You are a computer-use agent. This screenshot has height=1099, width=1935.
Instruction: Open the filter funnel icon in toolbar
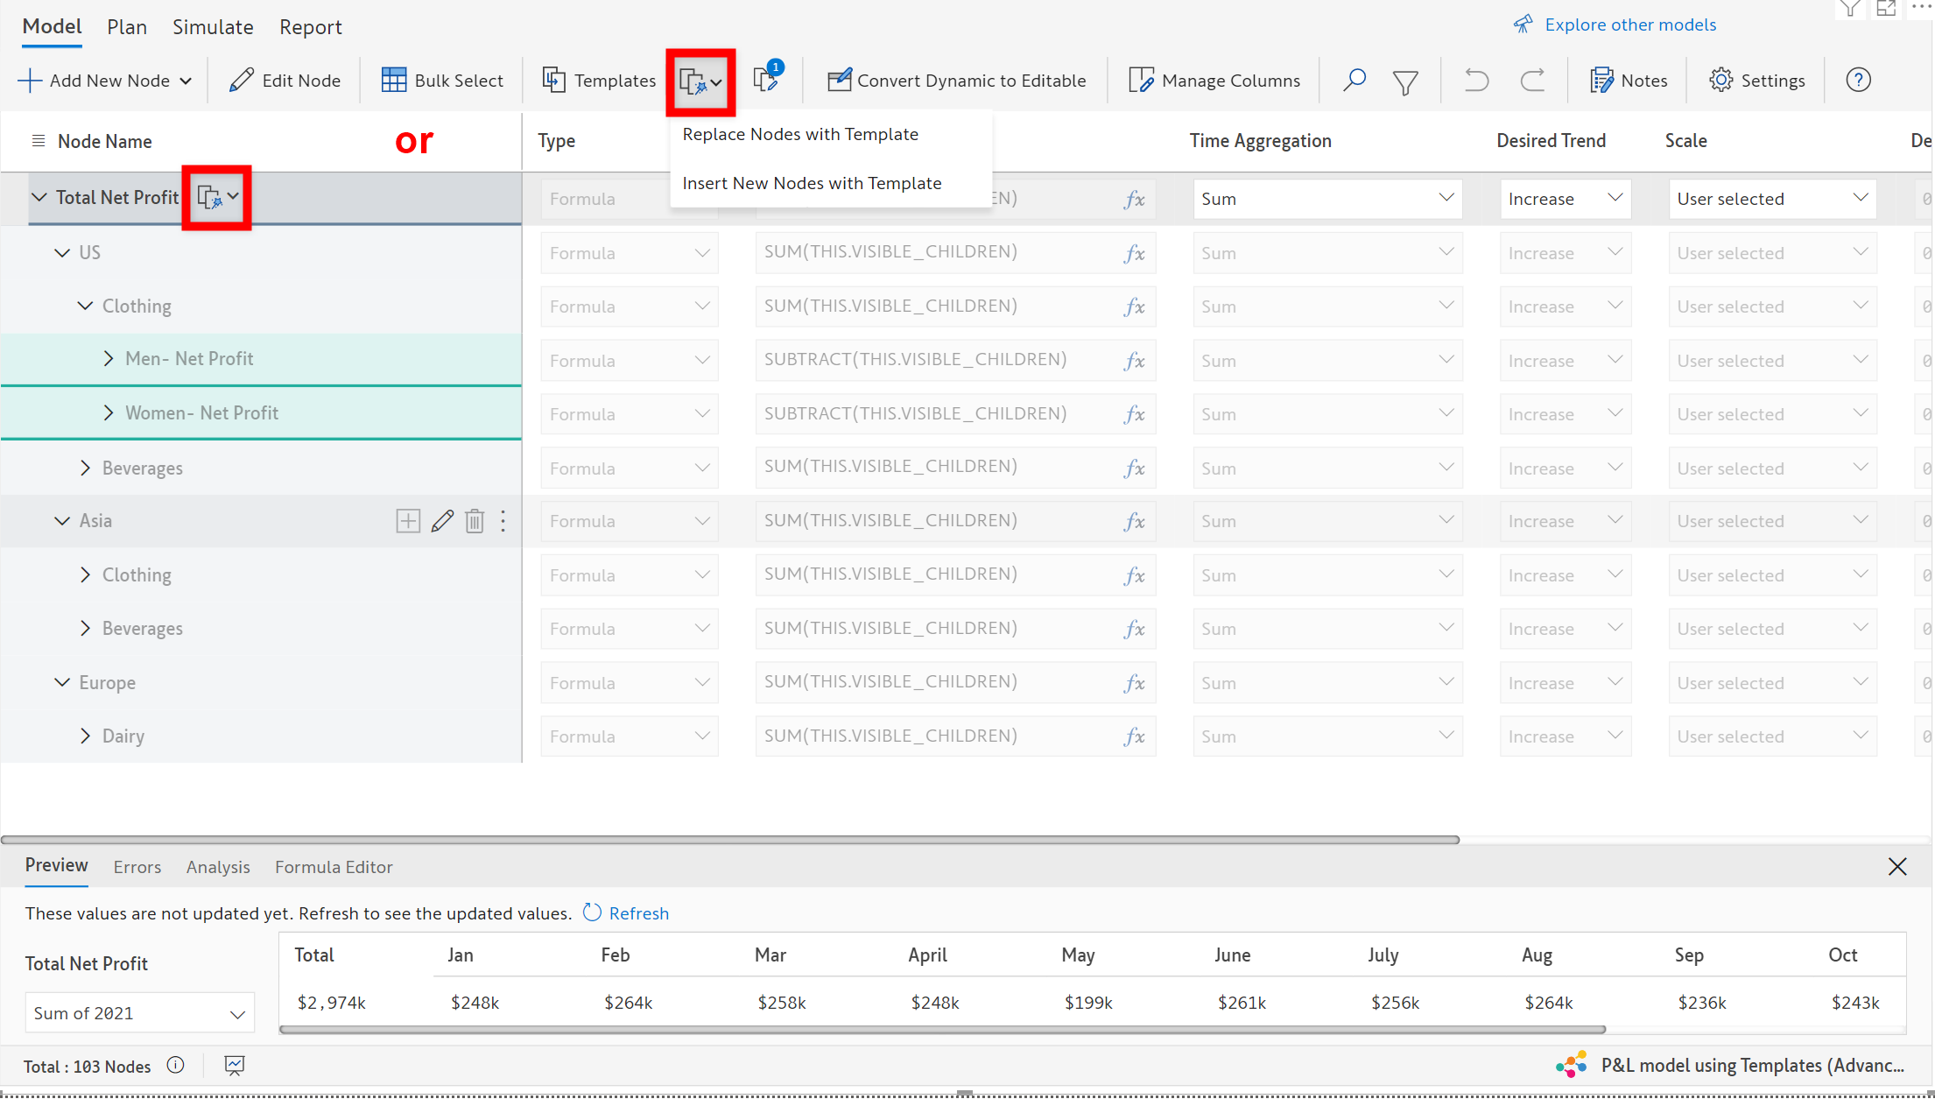[x=1405, y=82]
